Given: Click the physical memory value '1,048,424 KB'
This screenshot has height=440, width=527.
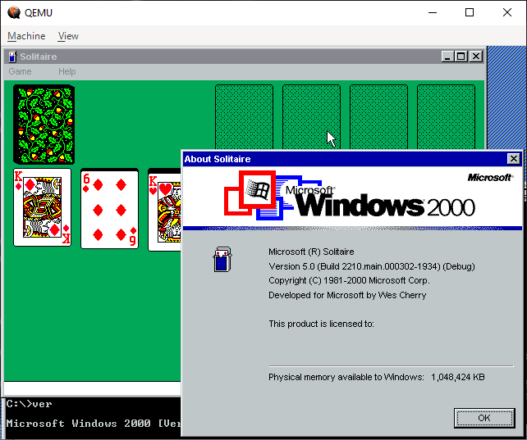Looking at the screenshot, I should coord(458,377).
